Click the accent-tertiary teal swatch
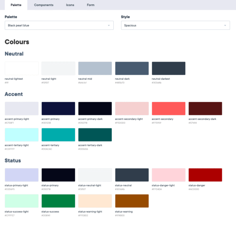The image size is (236, 225). pyautogui.click(x=58, y=135)
